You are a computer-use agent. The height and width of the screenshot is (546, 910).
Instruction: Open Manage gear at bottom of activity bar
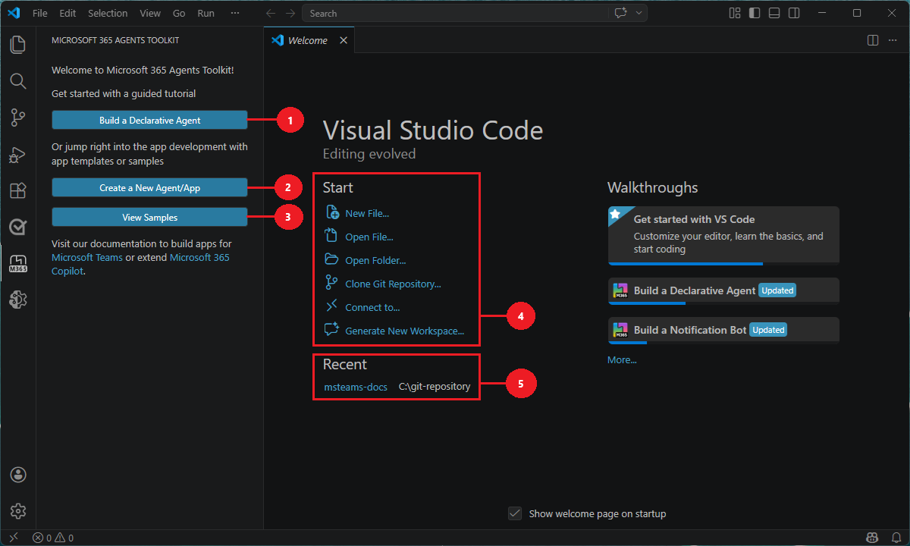pyautogui.click(x=18, y=511)
